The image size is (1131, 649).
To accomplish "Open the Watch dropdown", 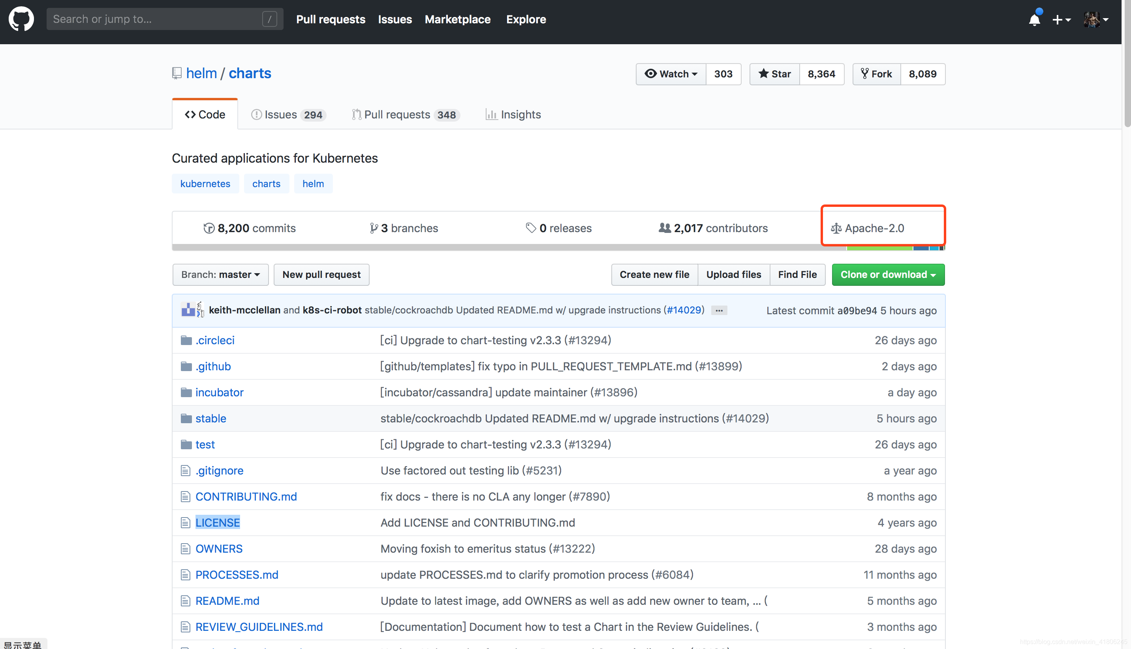I will (x=671, y=74).
